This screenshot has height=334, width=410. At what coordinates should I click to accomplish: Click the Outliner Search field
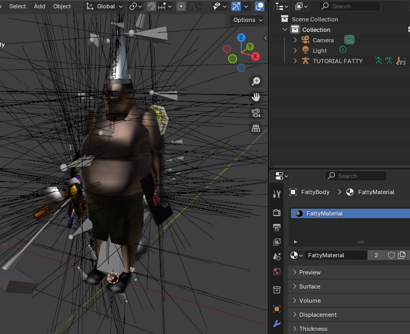coord(349,6)
